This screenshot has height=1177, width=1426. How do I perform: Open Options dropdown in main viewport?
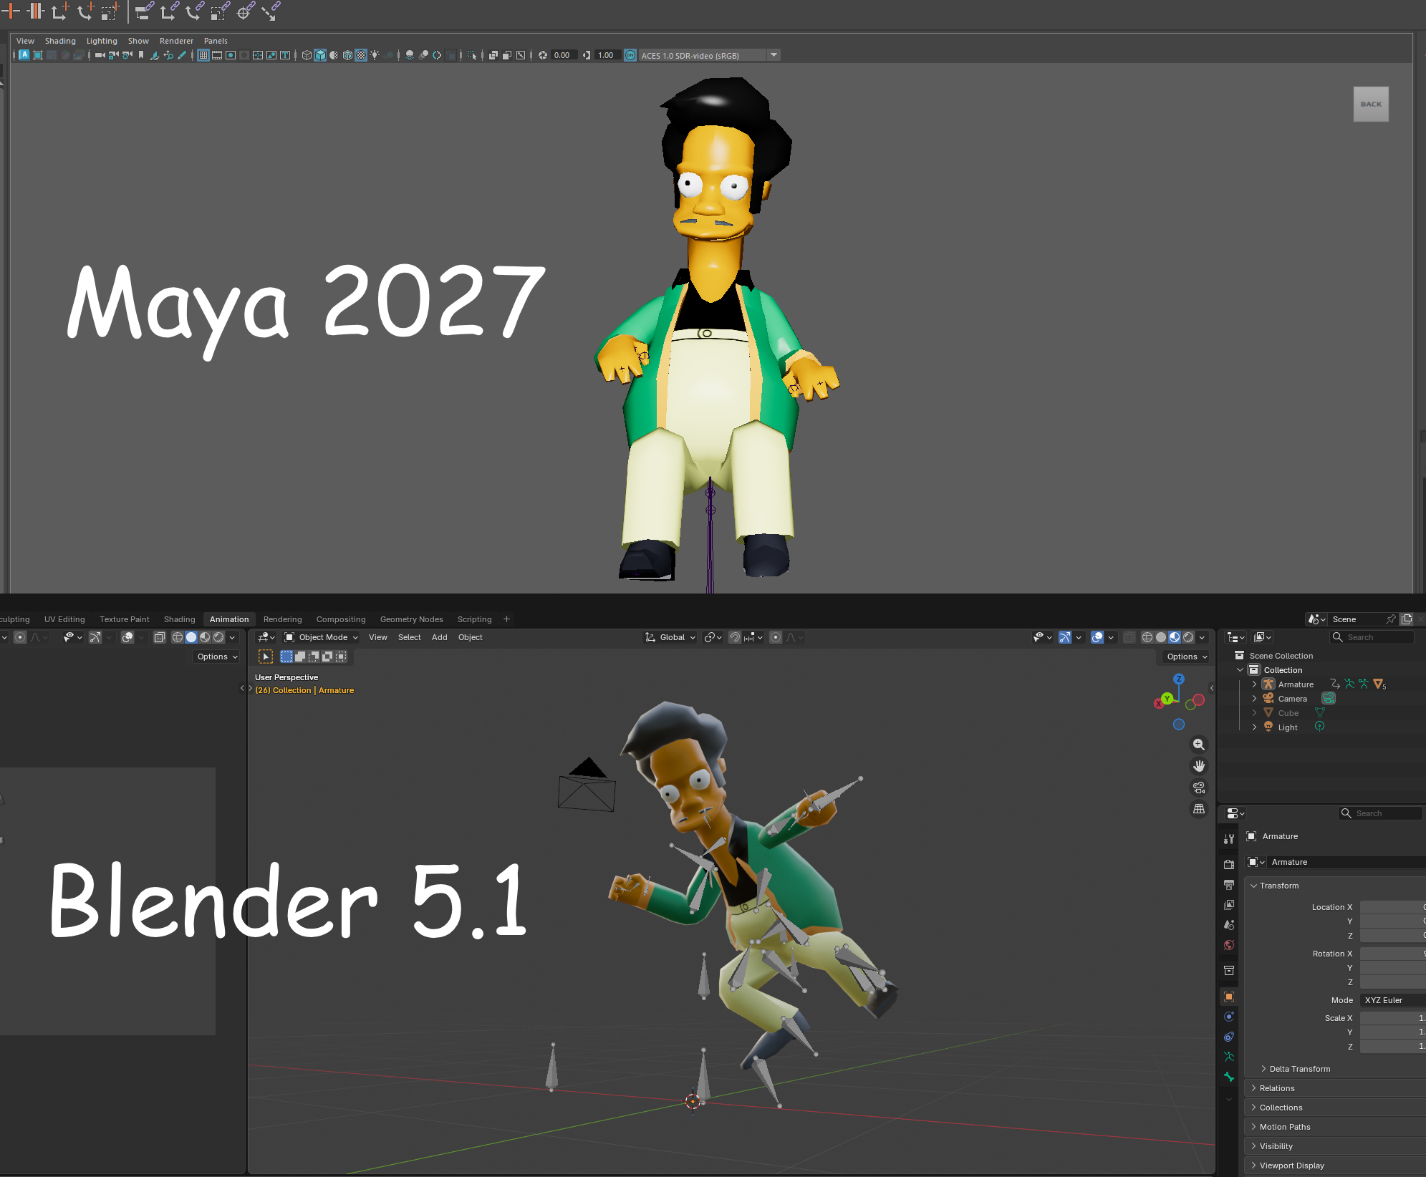click(1187, 657)
